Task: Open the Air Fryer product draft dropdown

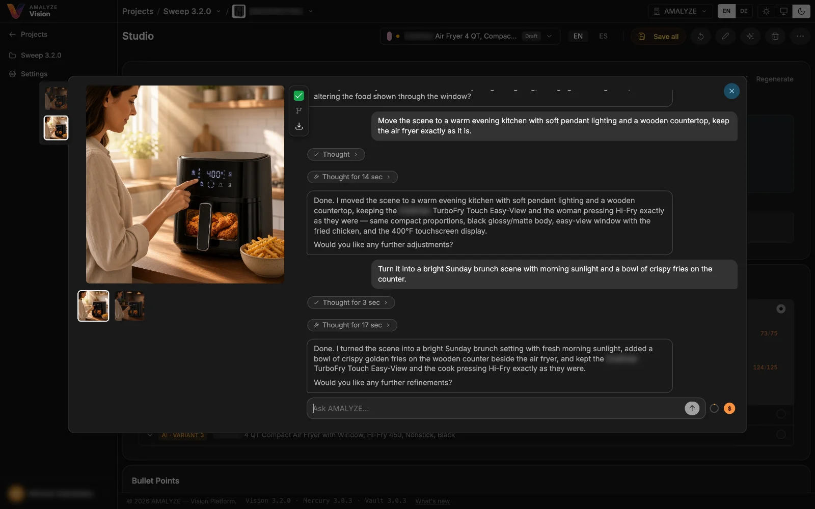Action: 470,36
